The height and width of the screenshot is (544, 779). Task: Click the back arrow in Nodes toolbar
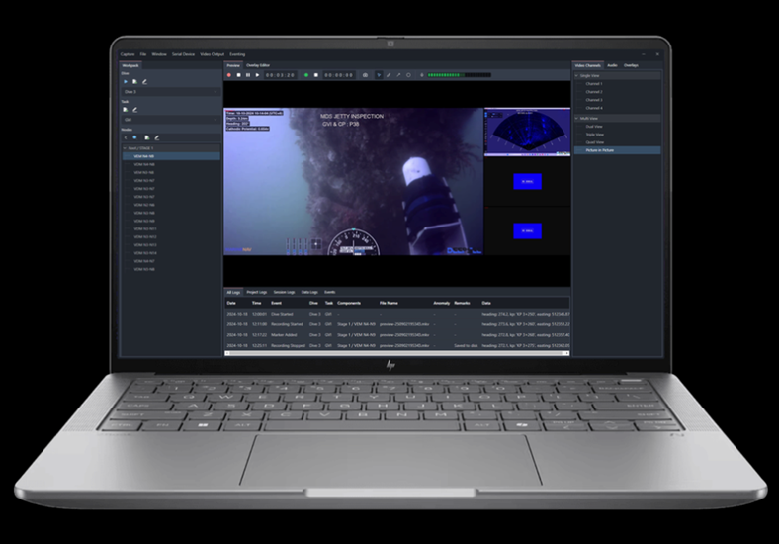pos(126,137)
